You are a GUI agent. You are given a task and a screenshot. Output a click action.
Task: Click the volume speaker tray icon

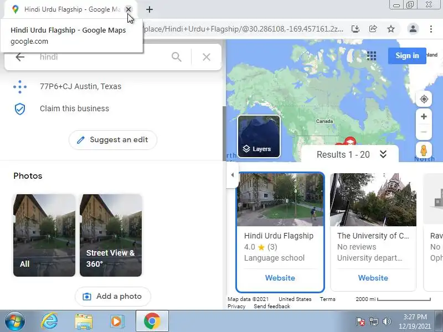point(387,321)
